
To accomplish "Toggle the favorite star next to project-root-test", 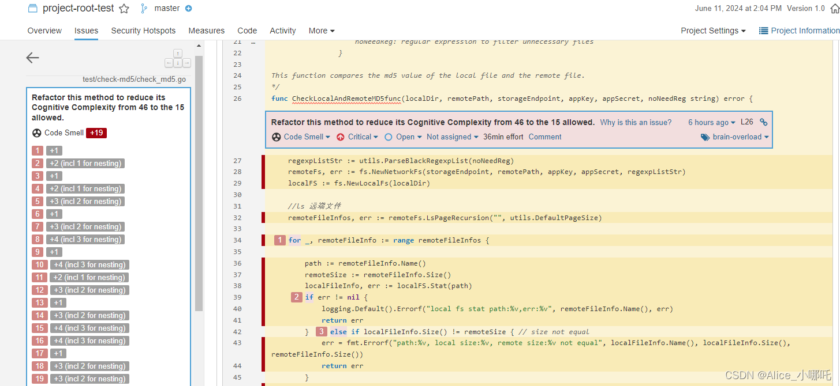I will point(124,8).
